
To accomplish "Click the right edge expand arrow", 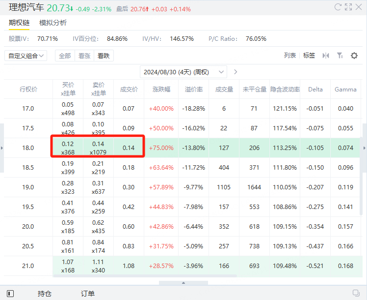I will tap(365, 148).
